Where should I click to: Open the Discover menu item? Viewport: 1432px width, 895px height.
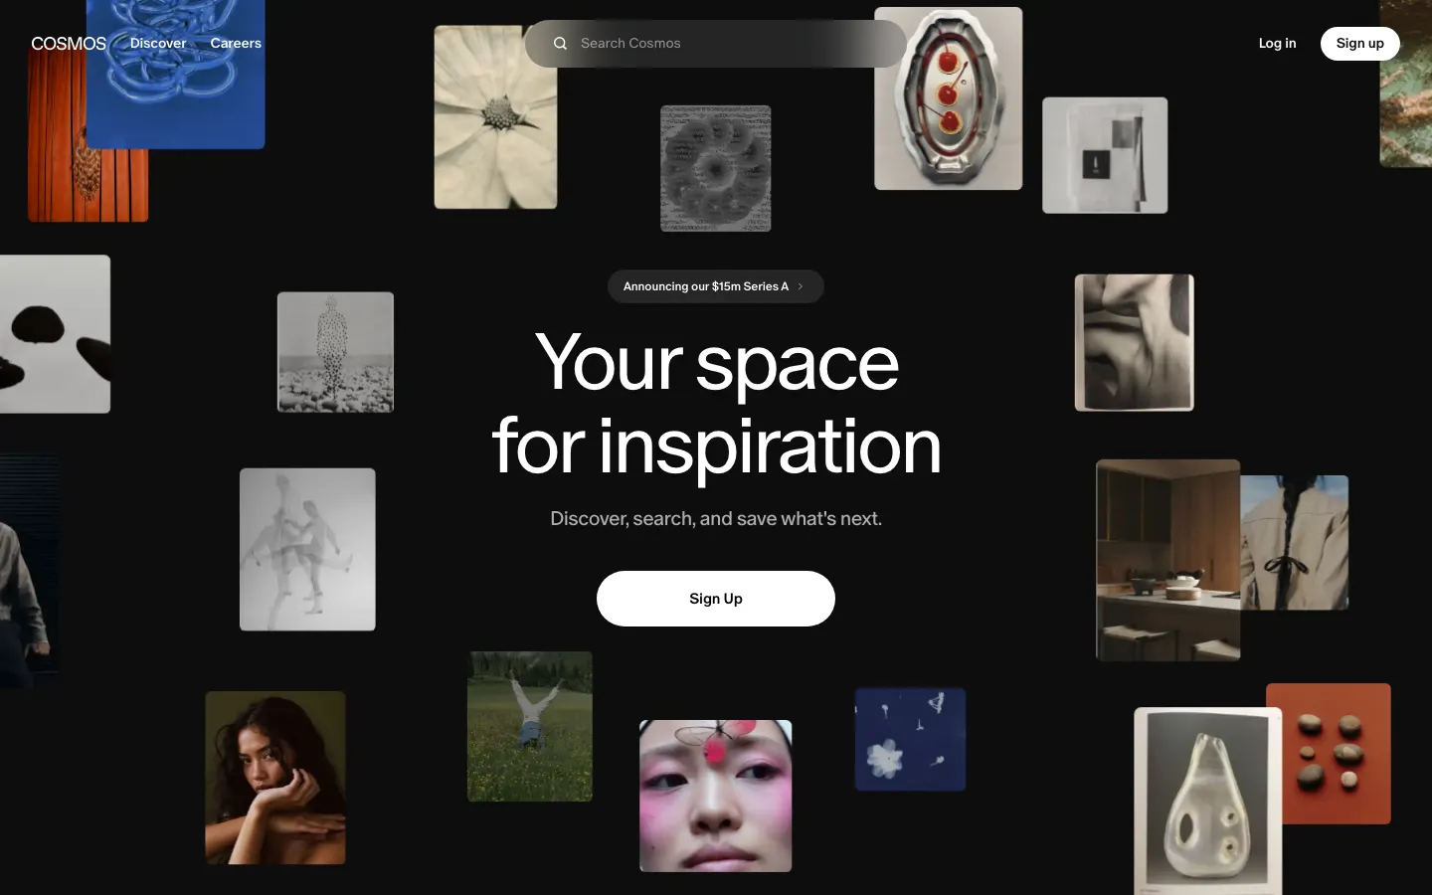pyautogui.click(x=158, y=44)
